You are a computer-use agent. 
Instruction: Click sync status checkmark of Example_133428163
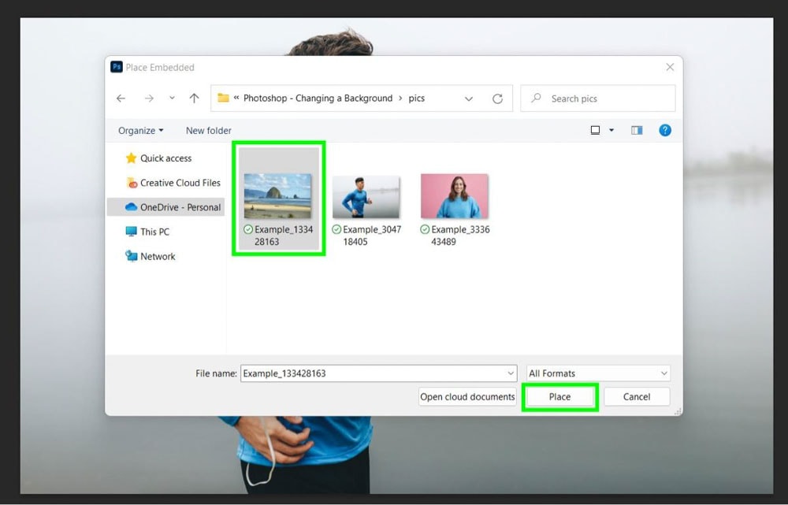pos(247,229)
